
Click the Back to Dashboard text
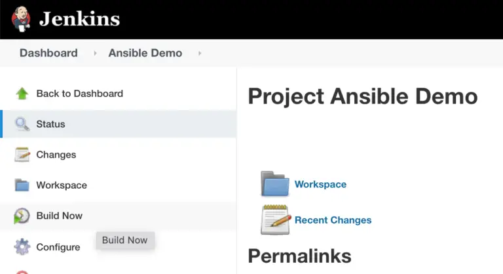(x=79, y=94)
